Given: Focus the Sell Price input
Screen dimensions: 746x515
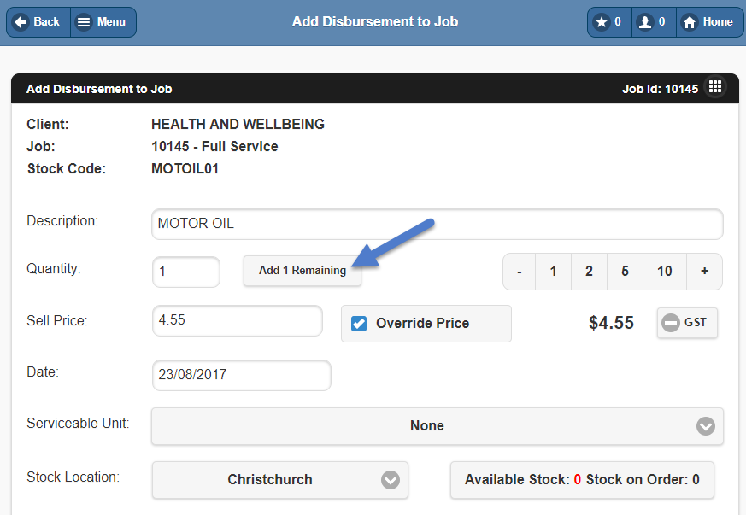Looking at the screenshot, I should (x=238, y=320).
